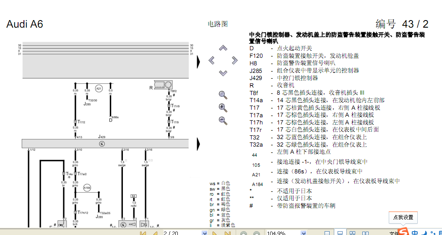
Task: Switch to continuous page layout
Action: click(x=340, y=233)
